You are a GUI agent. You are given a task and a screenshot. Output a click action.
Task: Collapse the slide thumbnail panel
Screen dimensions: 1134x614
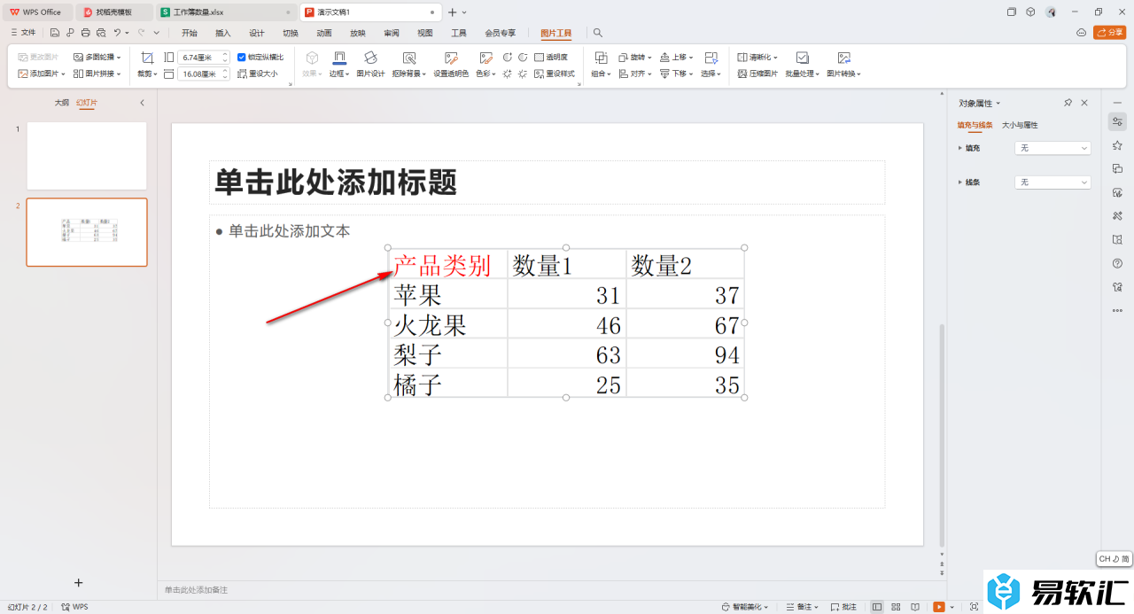(x=143, y=103)
